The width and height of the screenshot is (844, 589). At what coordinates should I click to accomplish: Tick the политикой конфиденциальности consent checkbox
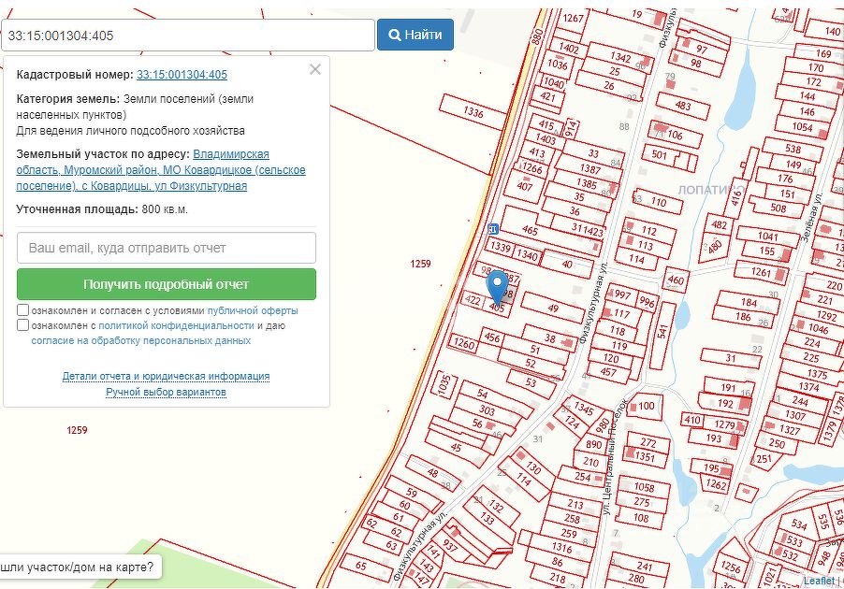22,325
